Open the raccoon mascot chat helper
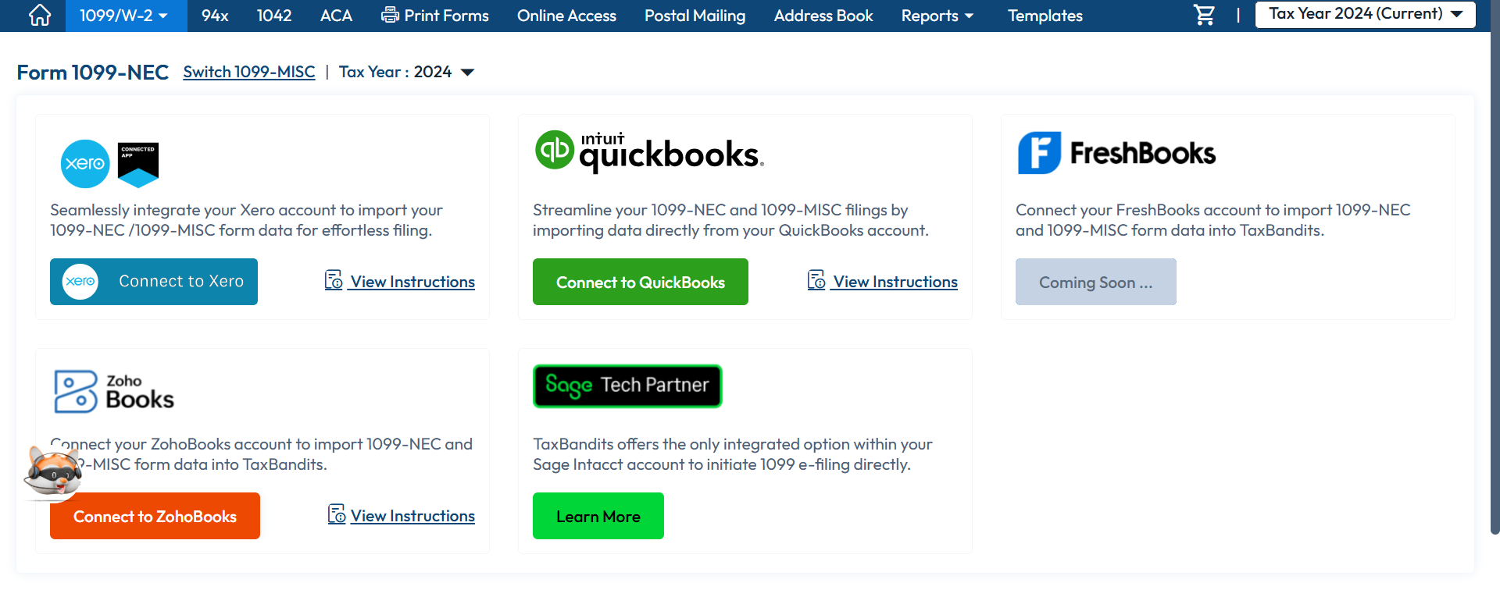 click(52, 471)
